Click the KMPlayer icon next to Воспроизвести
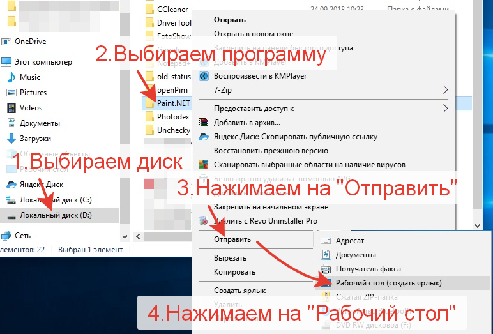This screenshot has width=493, height=334. coord(204,76)
